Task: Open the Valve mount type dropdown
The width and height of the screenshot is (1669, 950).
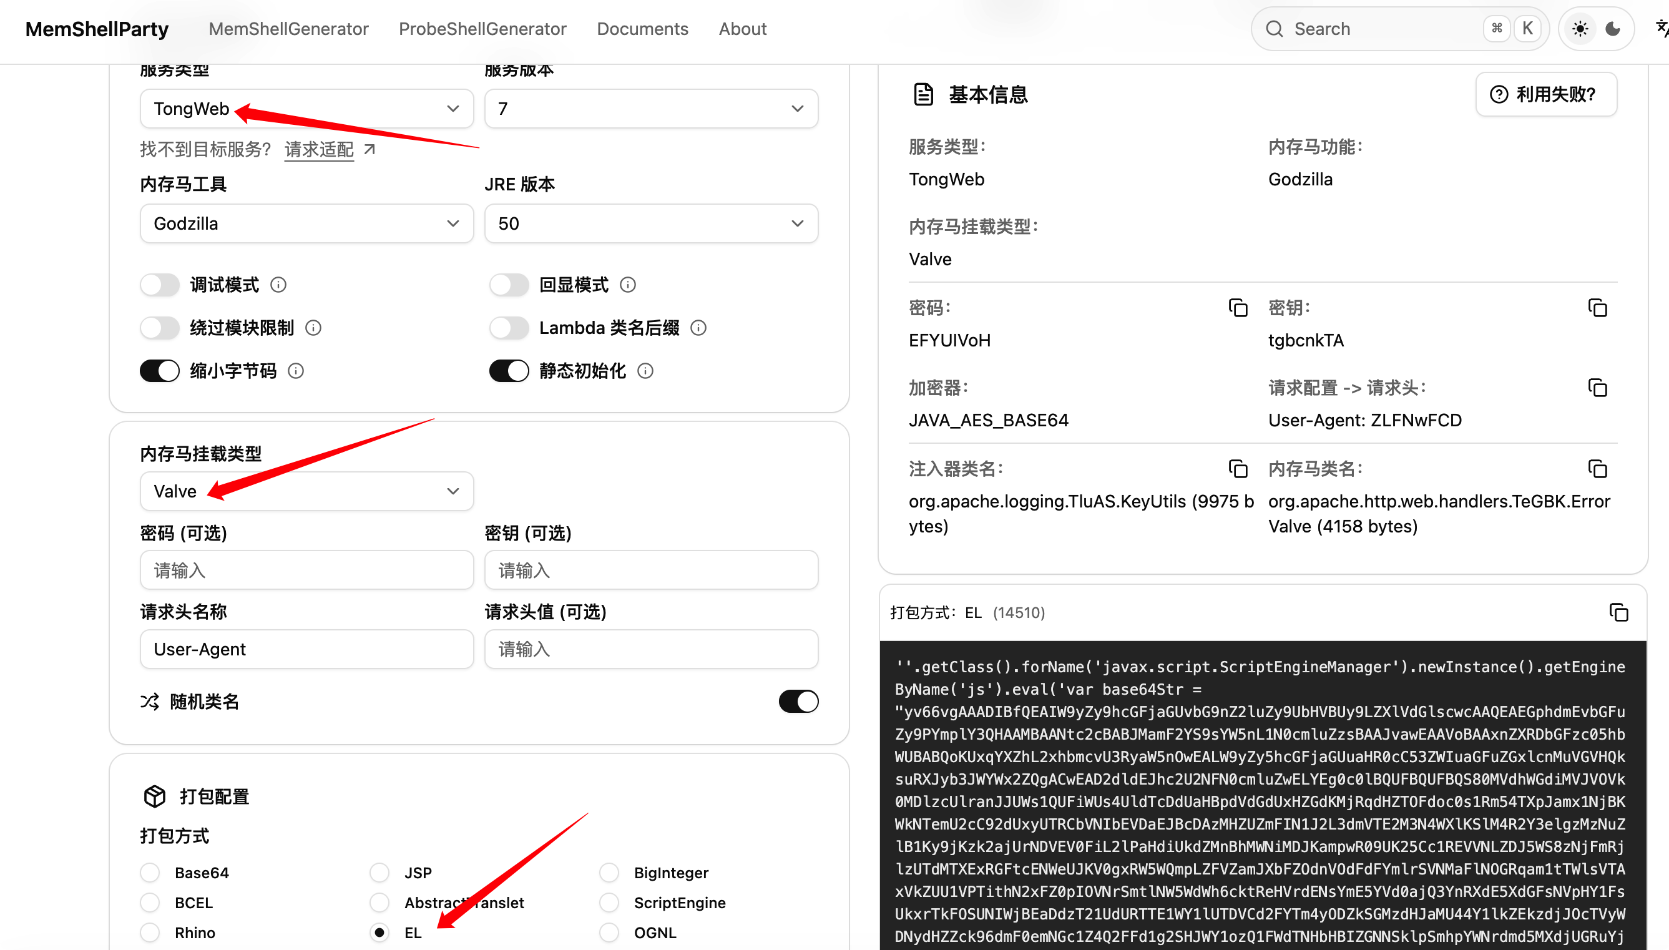Action: [x=306, y=491]
